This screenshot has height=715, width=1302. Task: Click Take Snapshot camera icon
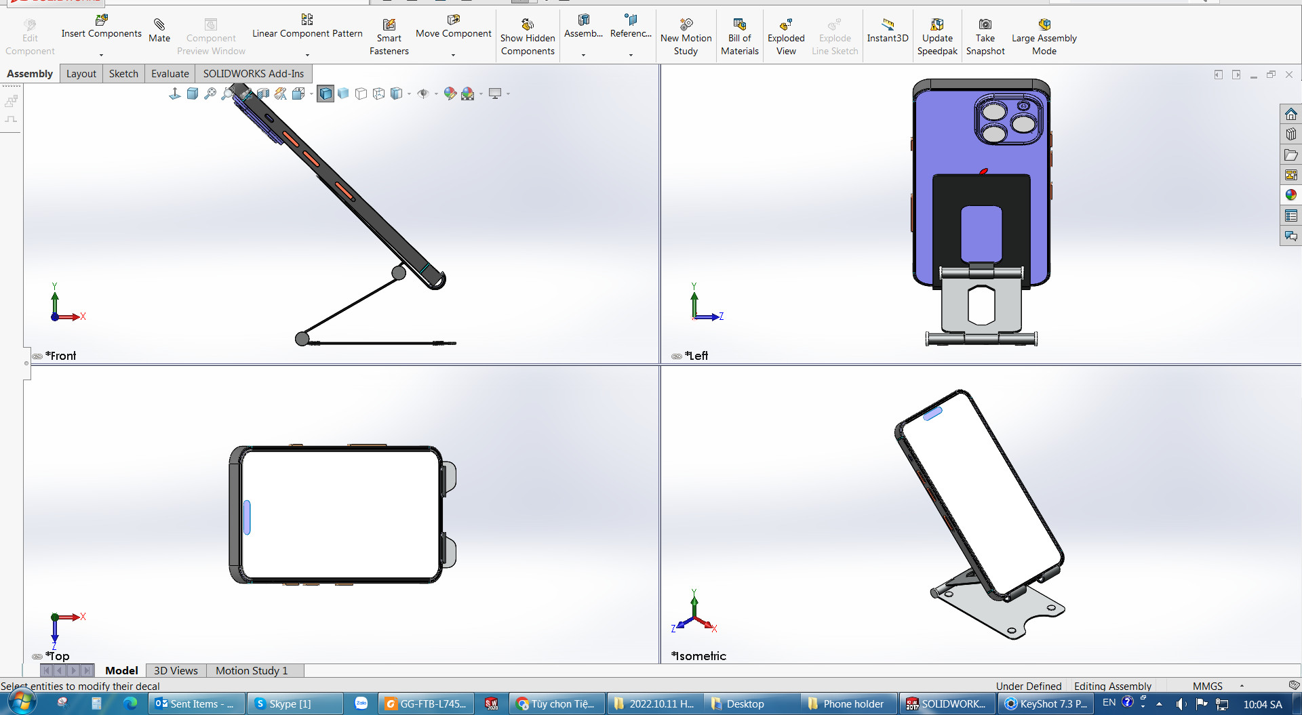click(985, 25)
